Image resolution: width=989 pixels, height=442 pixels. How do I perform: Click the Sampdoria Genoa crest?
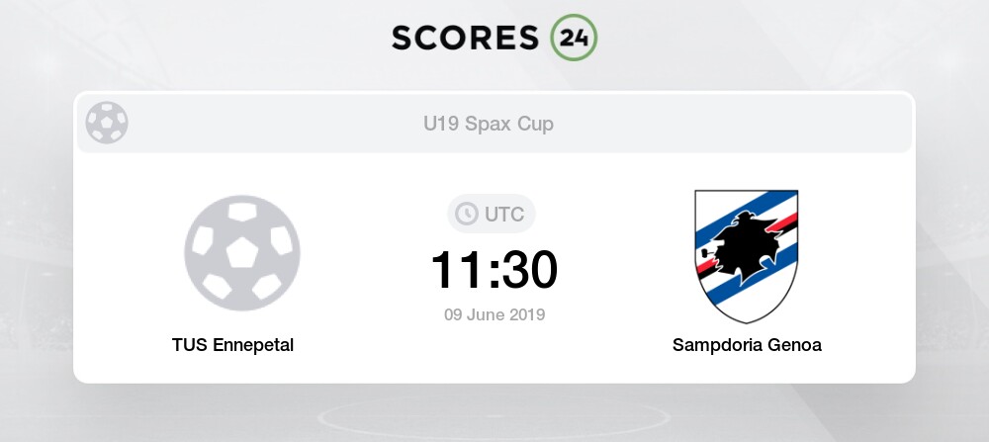[746, 257]
